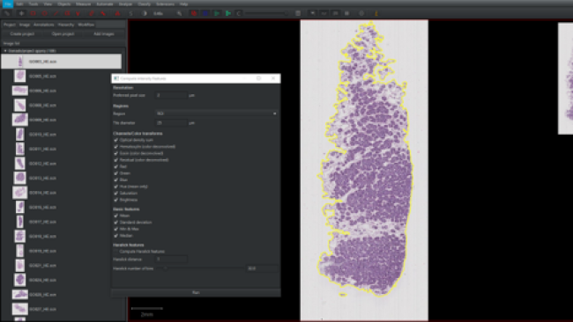Uncheck Standard deviation checkbox
The width and height of the screenshot is (573, 322).
coord(115,222)
